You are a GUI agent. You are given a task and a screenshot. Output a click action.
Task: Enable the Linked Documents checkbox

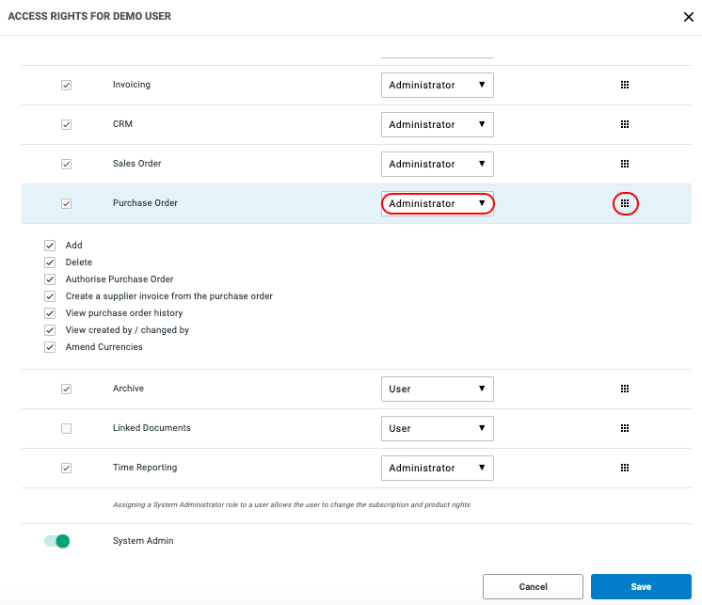66,429
